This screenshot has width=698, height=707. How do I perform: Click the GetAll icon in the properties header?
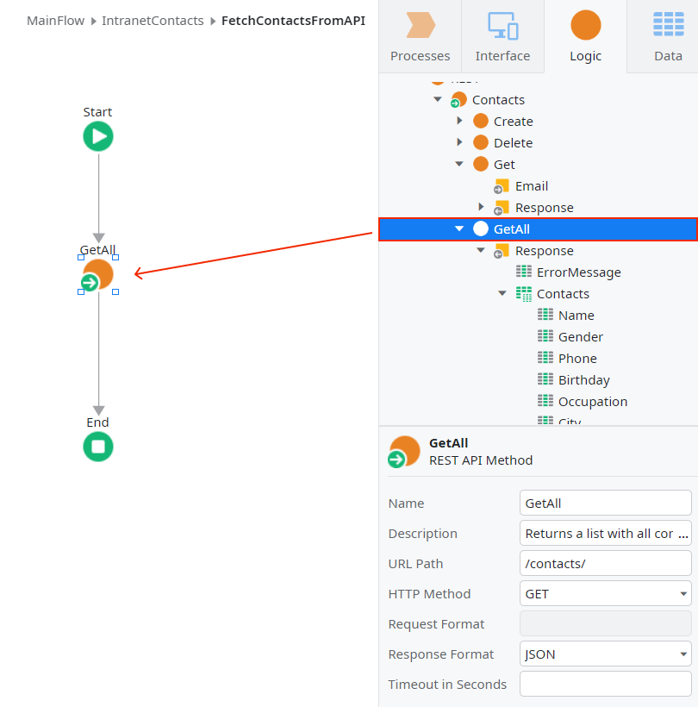click(403, 451)
